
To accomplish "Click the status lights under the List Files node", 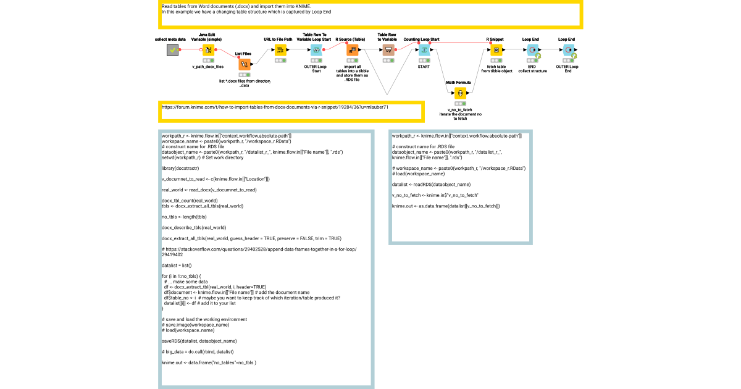I will tap(244, 75).
